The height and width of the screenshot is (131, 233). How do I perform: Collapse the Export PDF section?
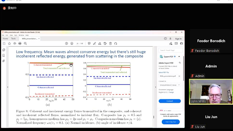tap(179, 56)
